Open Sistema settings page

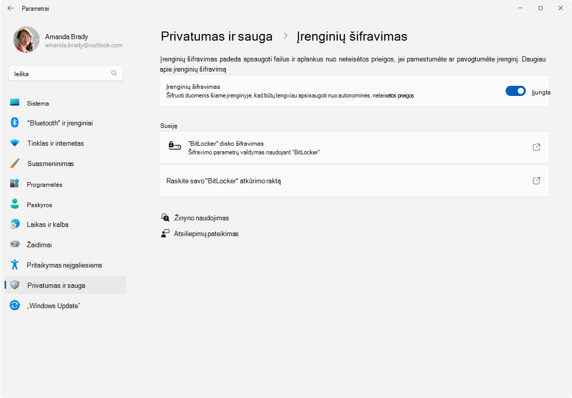pos(65,104)
